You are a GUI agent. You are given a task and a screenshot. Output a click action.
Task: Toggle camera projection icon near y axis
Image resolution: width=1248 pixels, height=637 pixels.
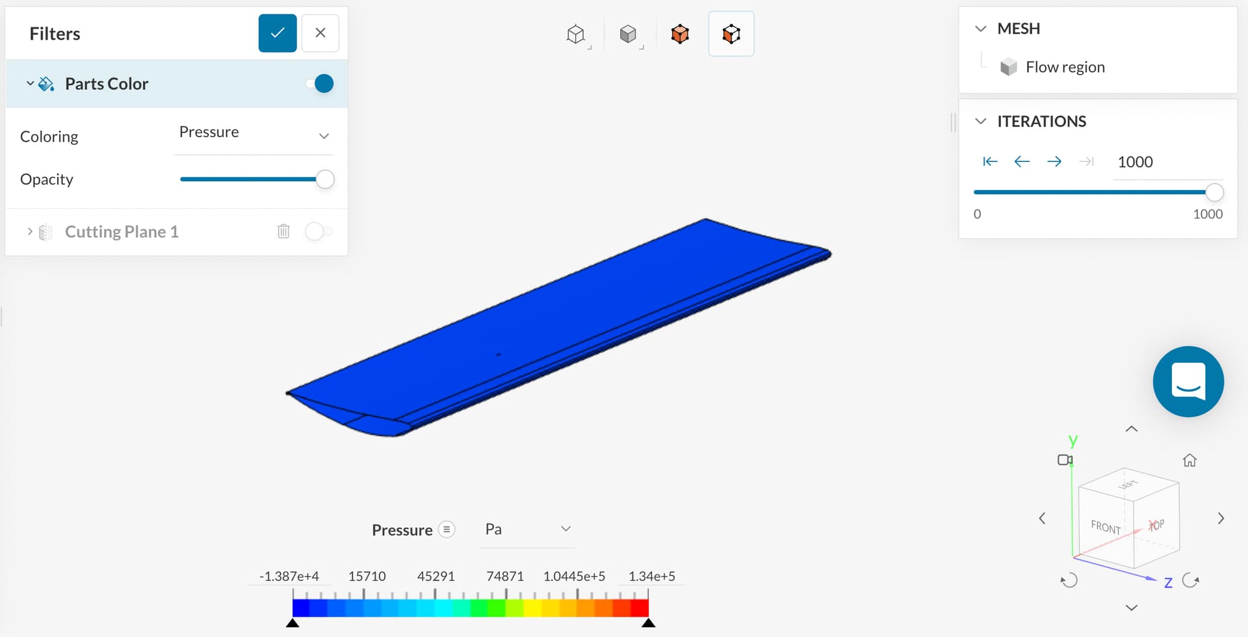pos(1065,460)
